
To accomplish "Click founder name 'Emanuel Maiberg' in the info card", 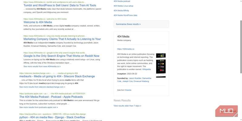I will tap(141, 81).
